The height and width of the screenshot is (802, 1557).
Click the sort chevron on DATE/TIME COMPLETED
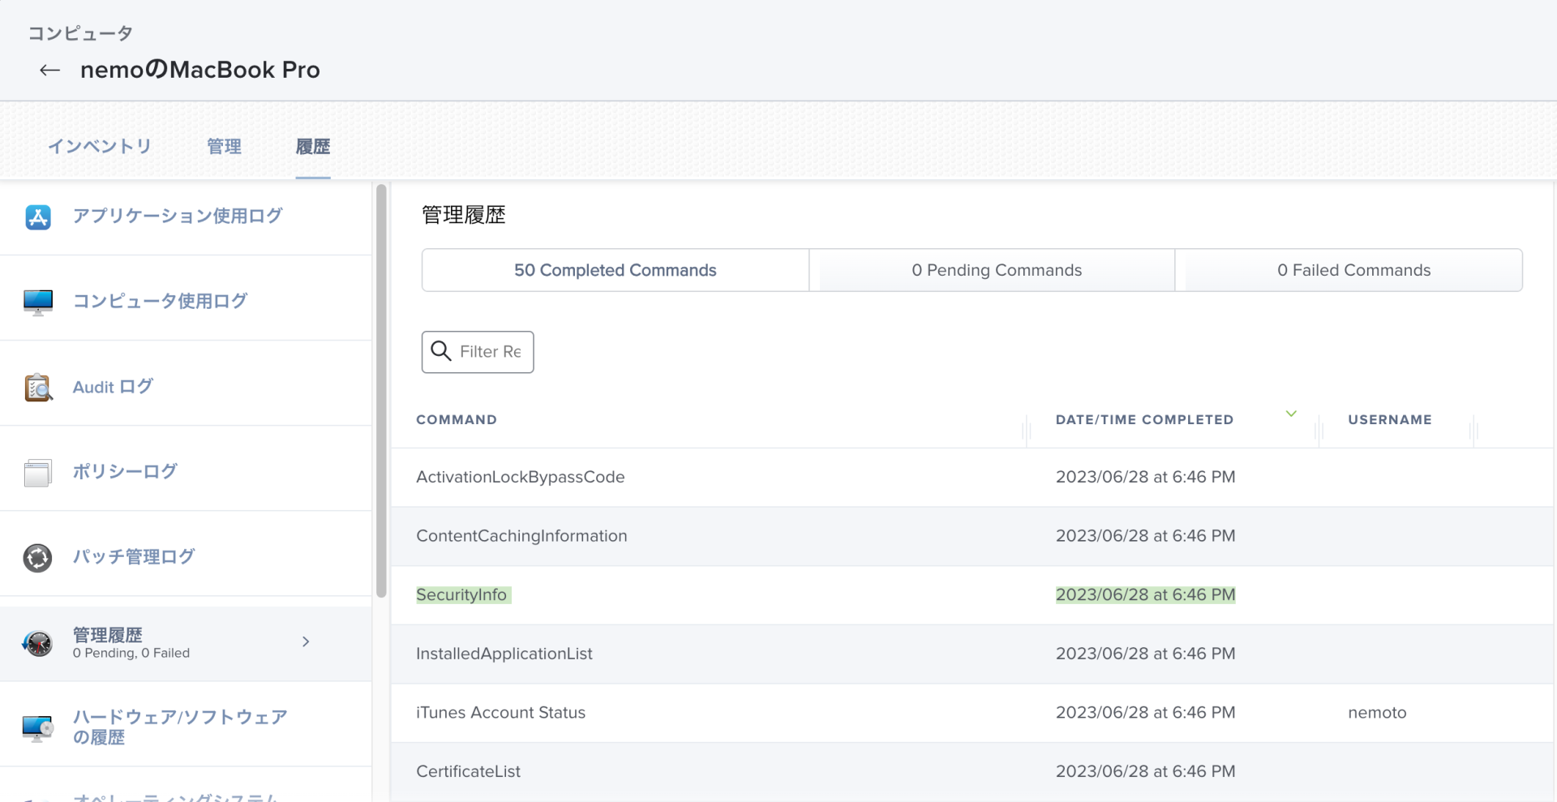tap(1291, 414)
